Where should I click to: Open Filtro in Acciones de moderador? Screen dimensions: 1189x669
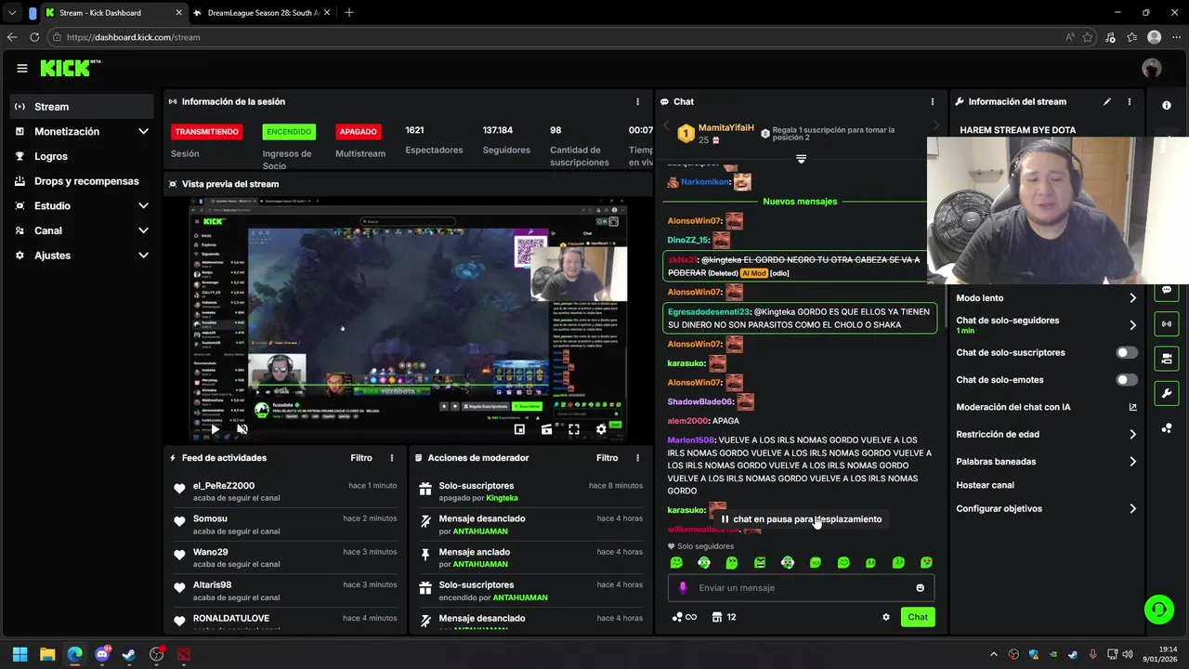pos(607,458)
